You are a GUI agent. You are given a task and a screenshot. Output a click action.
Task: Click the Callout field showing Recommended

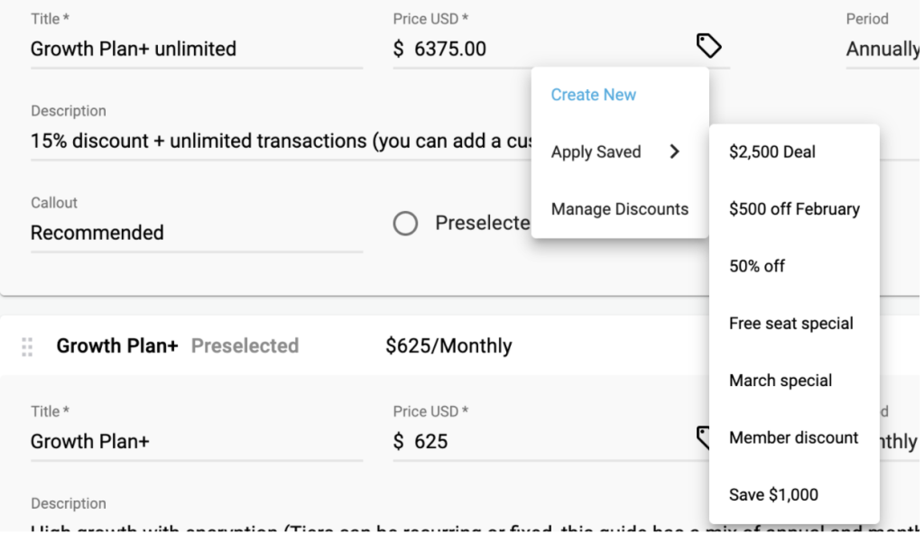click(197, 233)
